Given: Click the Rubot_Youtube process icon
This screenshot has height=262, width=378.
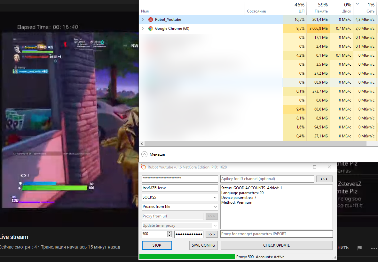Looking at the screenshot, I should coord(151,20).
